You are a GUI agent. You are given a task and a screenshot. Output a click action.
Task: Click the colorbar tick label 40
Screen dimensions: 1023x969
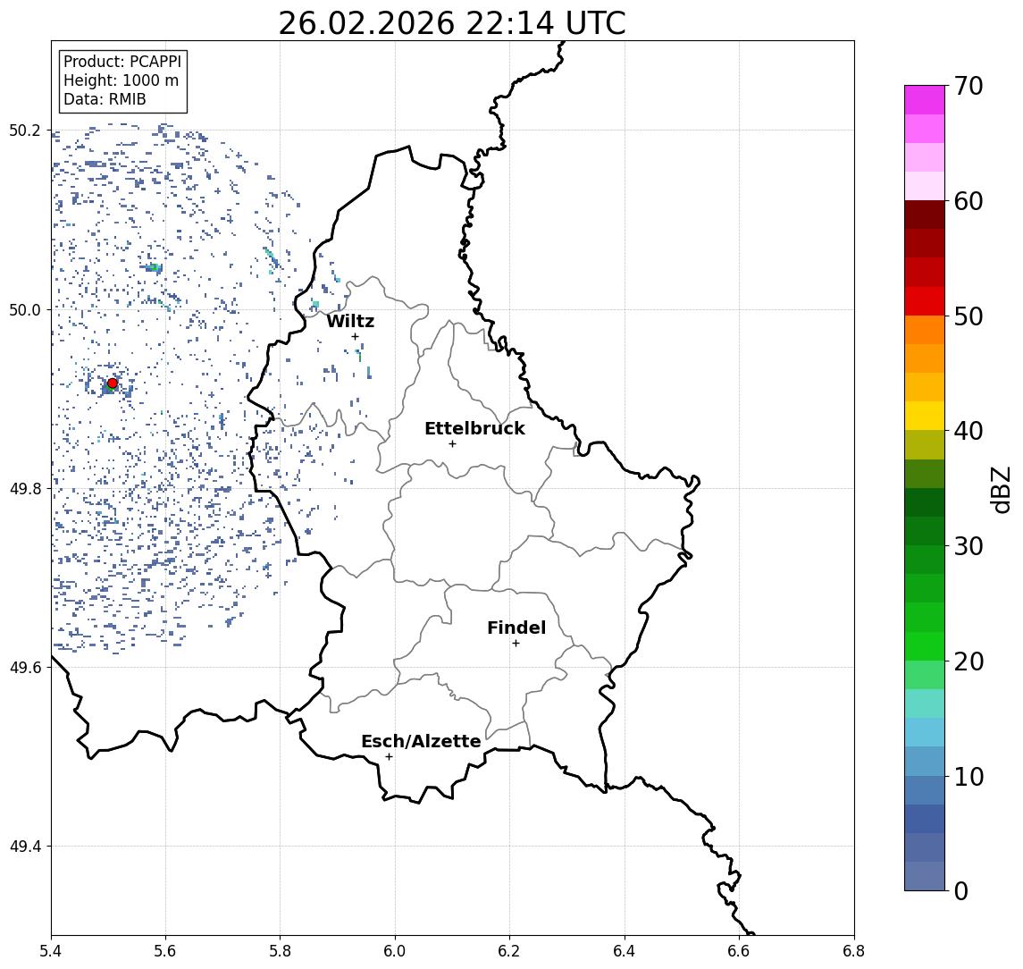pyautogui.click(x=968, y=431)
